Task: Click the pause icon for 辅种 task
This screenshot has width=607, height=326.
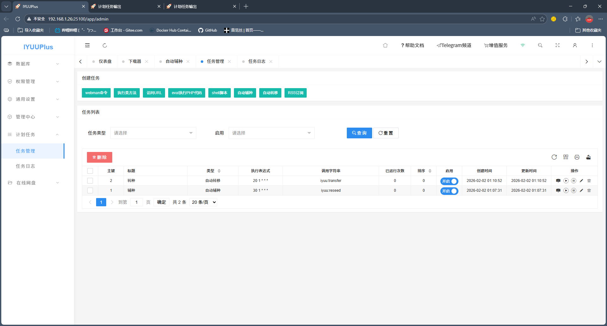Action: point(573,190)
